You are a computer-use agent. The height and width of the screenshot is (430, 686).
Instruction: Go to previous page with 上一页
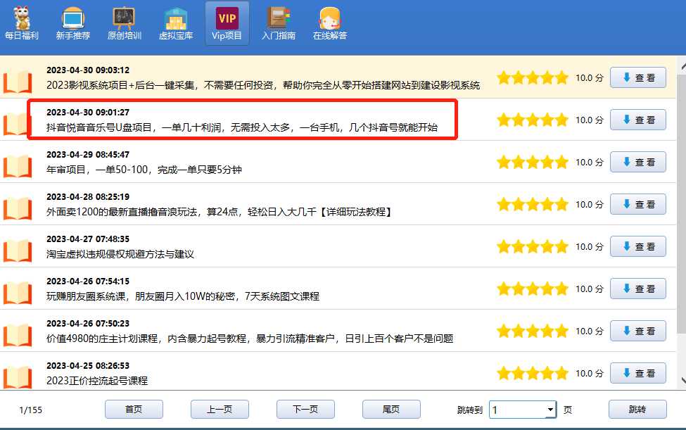point(220,410)
